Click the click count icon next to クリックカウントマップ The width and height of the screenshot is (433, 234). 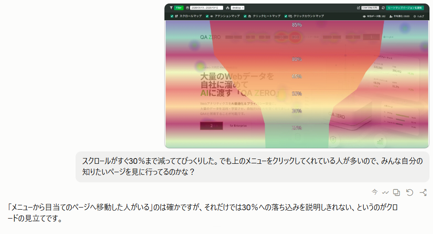290,16
